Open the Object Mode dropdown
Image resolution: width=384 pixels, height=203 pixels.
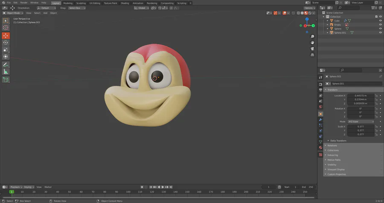click(x=13, y=13)
